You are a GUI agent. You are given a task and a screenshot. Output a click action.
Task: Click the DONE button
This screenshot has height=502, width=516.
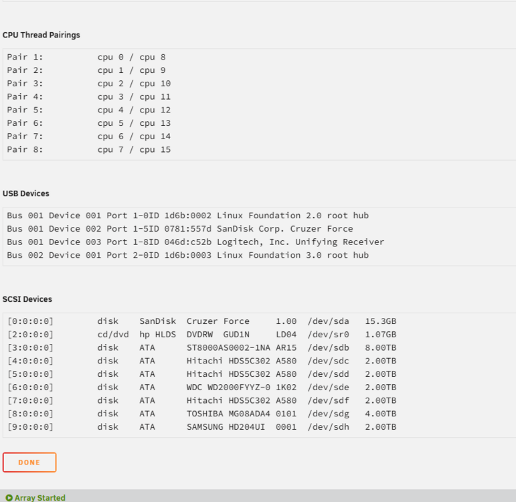tap(29, 462)
